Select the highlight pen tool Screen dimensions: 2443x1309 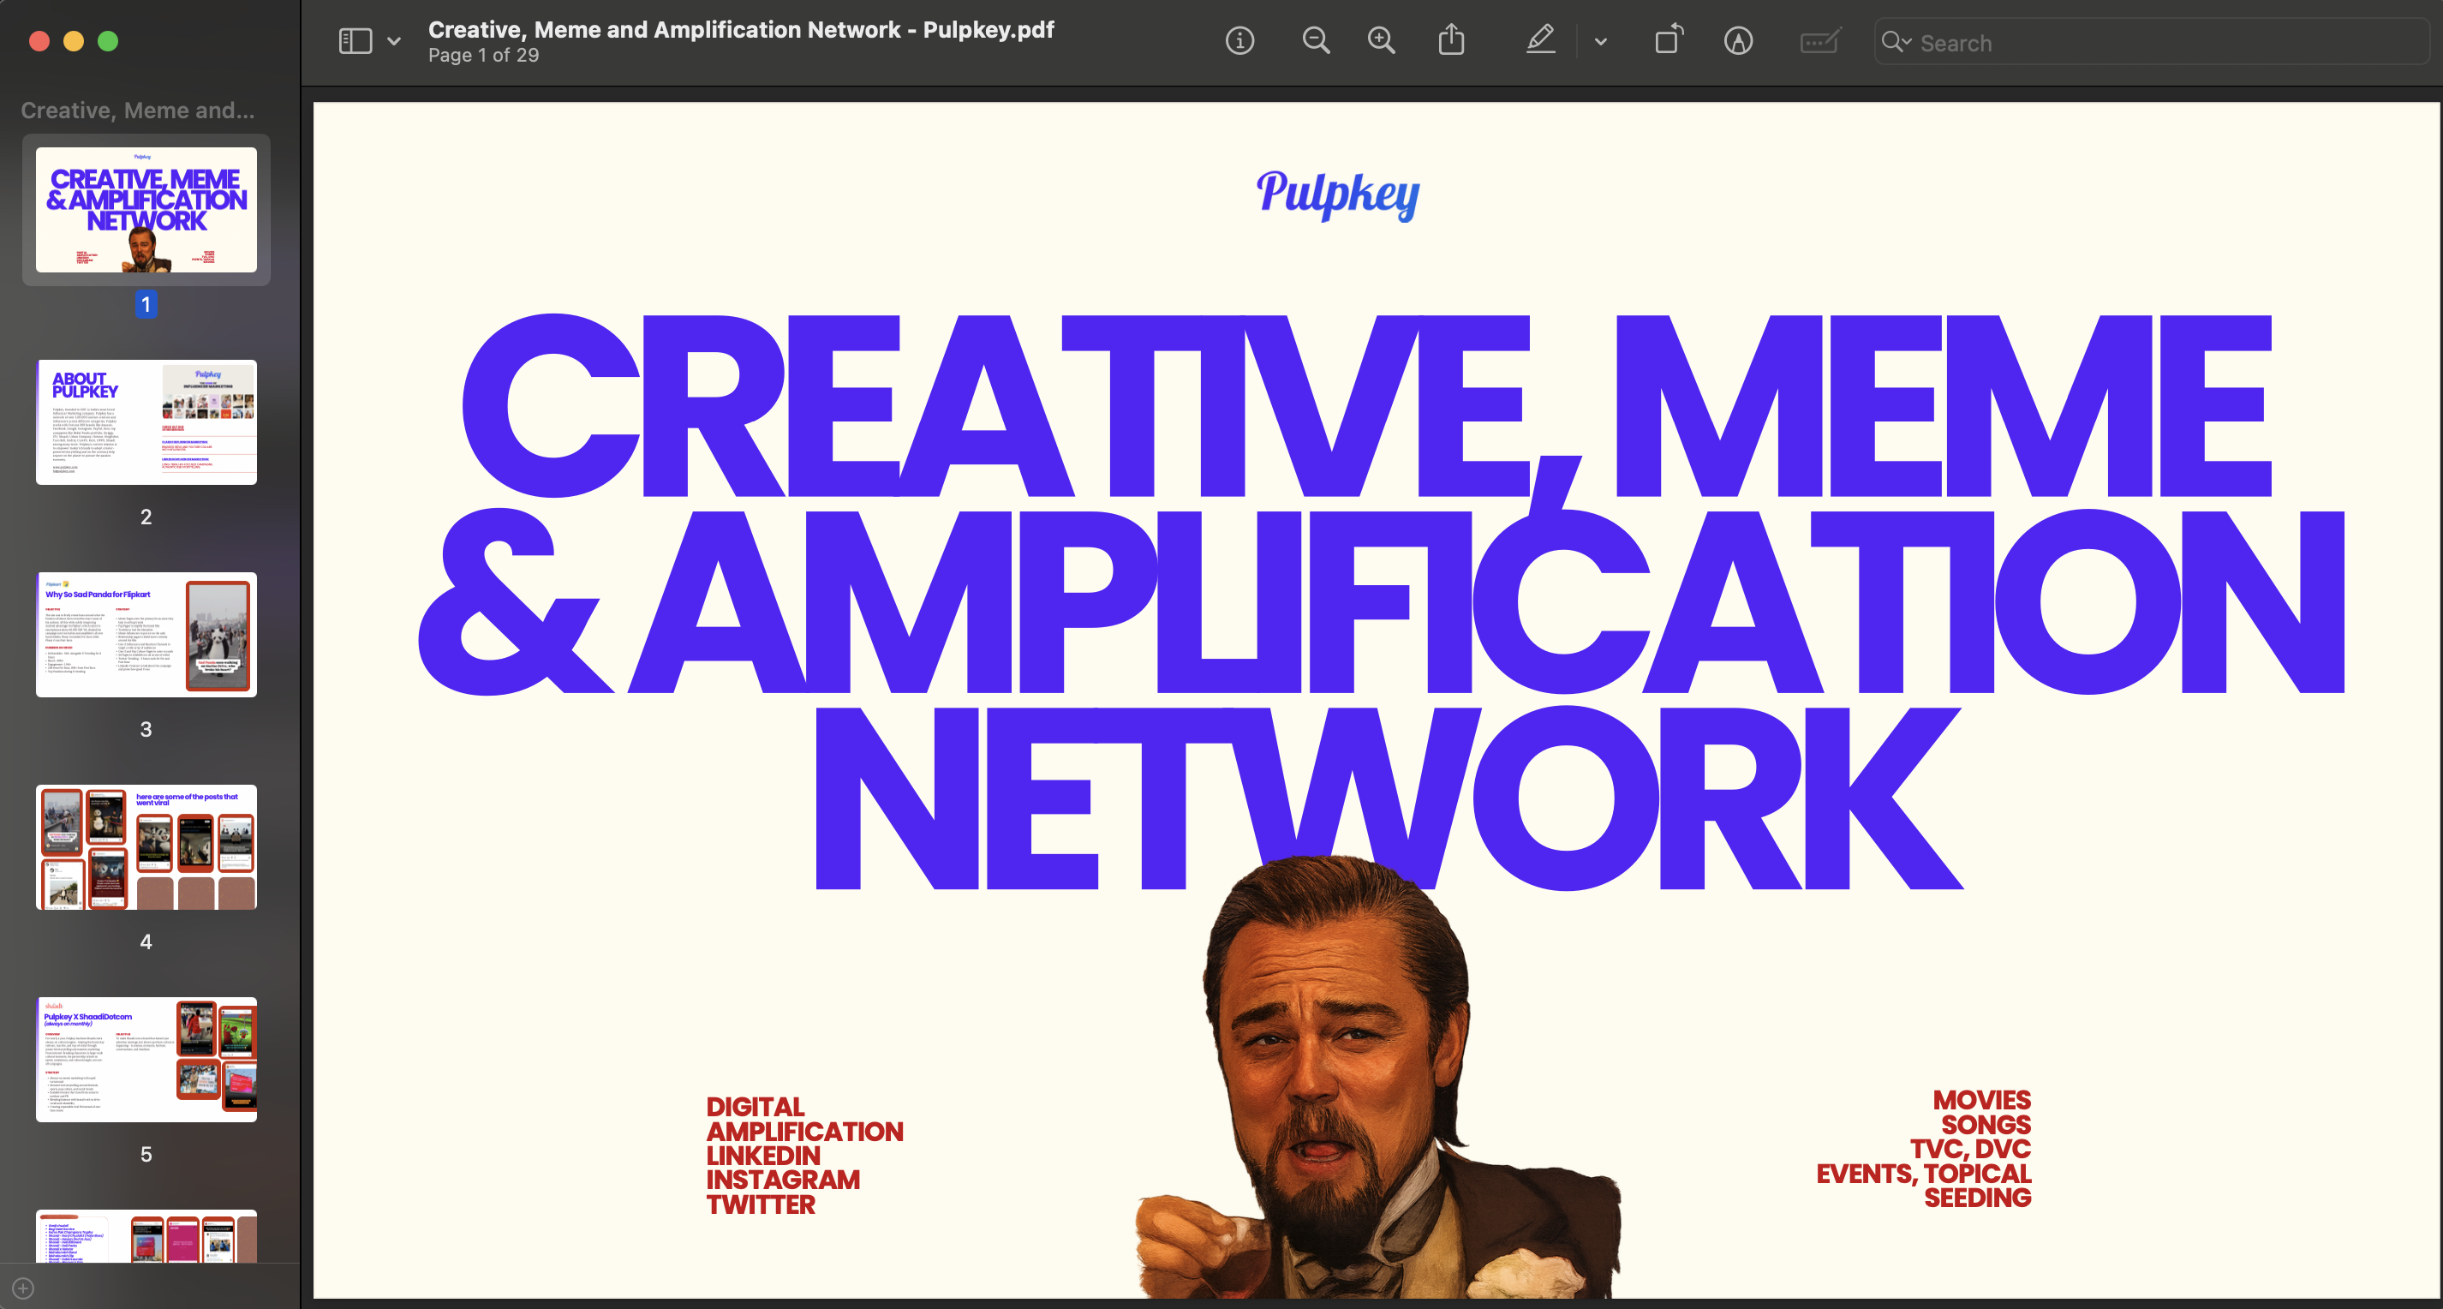point(1540,41)
